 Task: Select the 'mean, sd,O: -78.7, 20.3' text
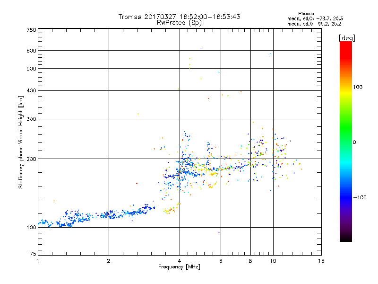315,18
